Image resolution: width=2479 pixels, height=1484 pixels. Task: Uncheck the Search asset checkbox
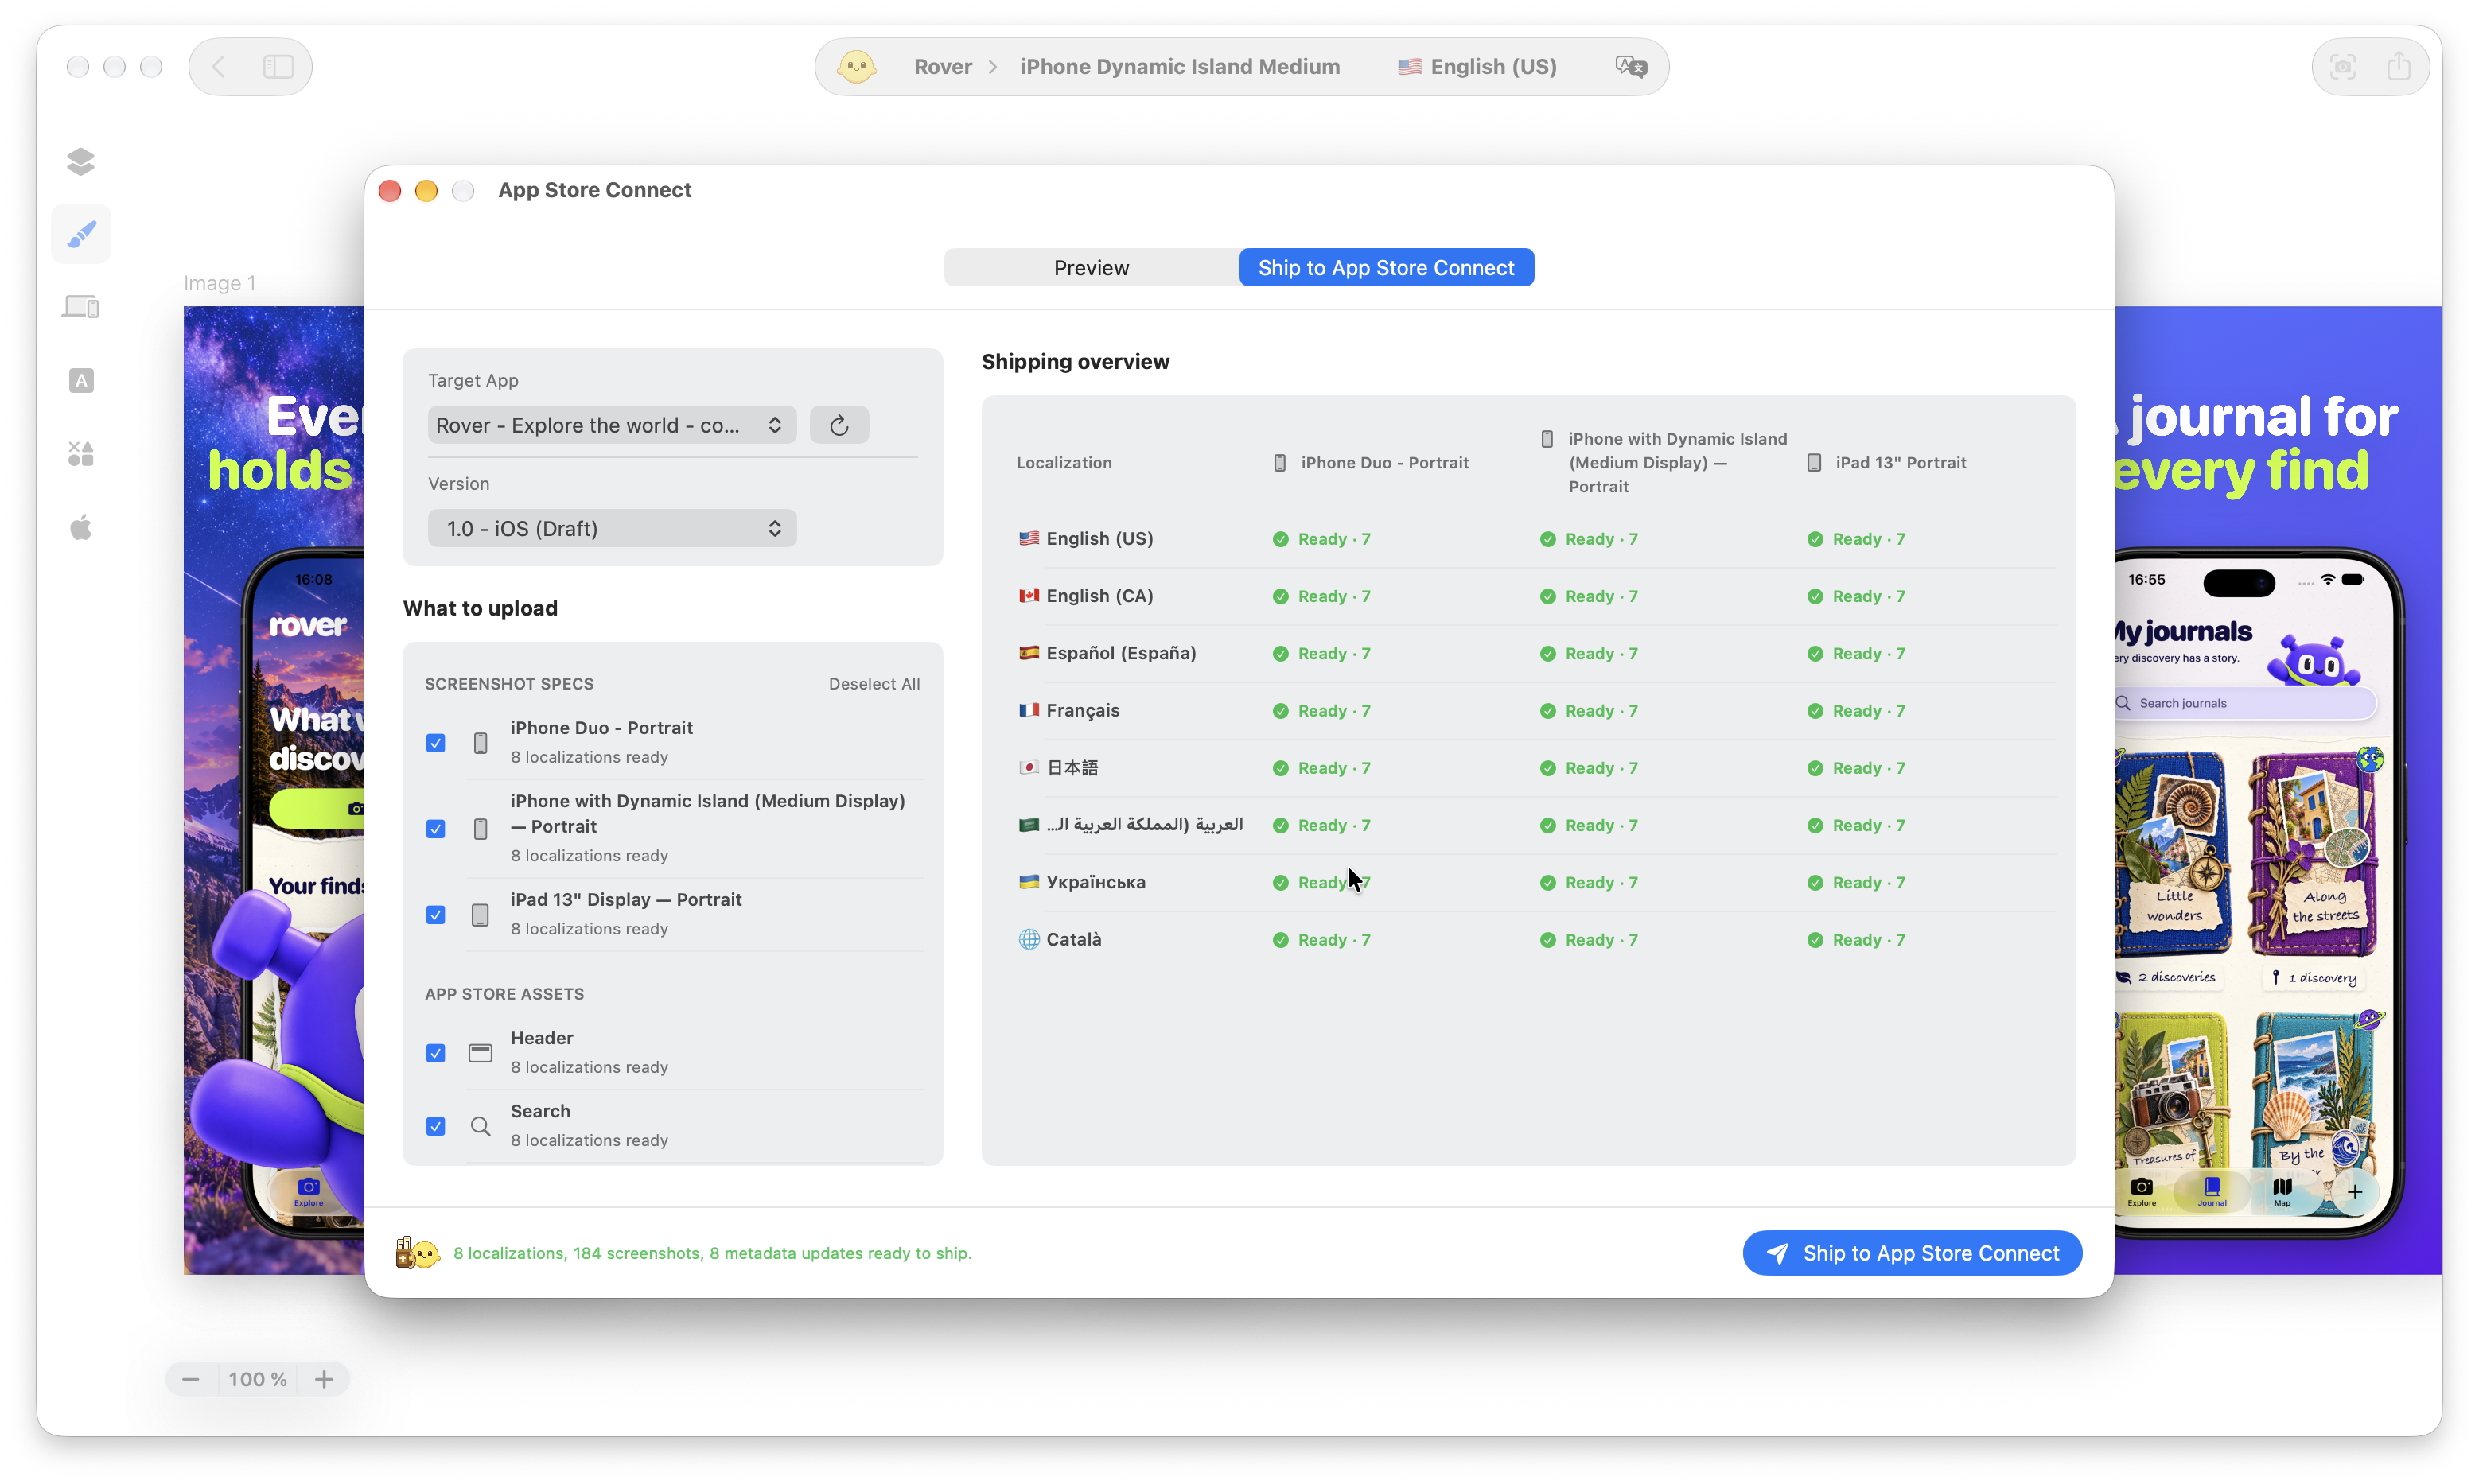point(435,1126)
